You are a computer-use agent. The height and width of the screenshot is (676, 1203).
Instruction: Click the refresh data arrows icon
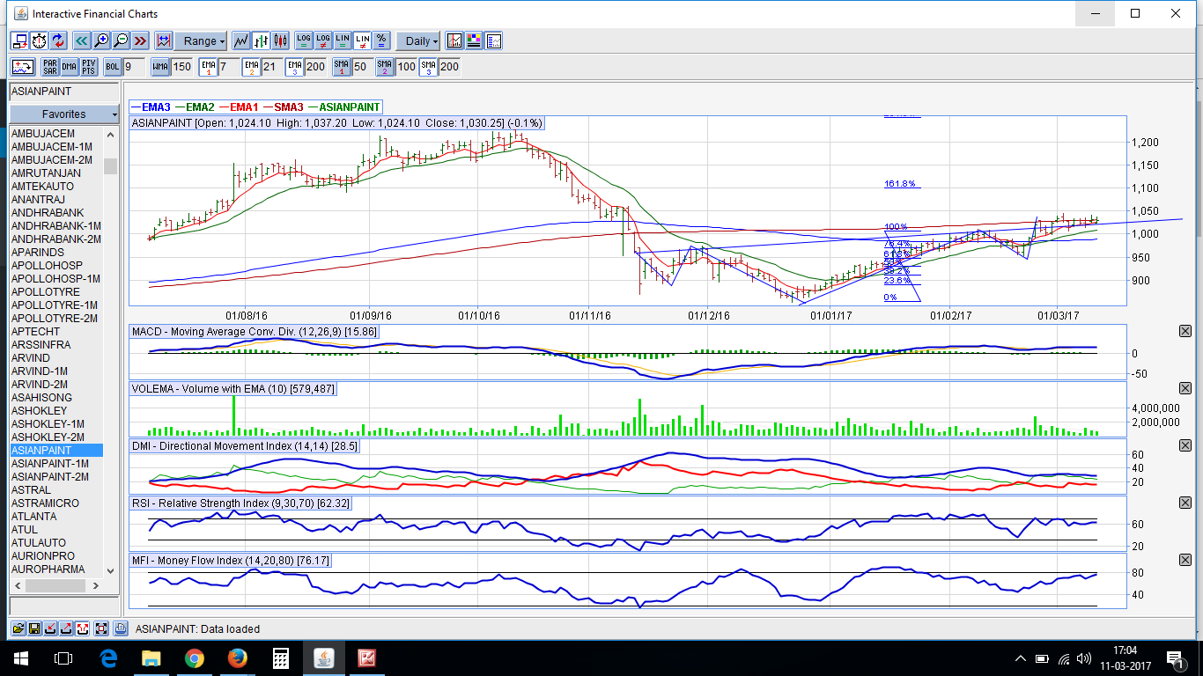(x=58, y=41)
